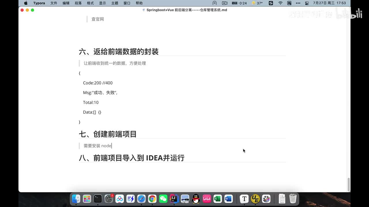Open the 窗口 menu
369x207 pixels.
(x=127, y=3)
